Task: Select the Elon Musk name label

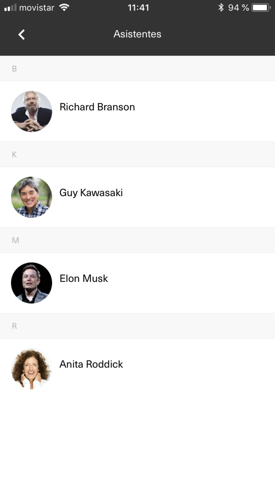Action: point(84,279)
